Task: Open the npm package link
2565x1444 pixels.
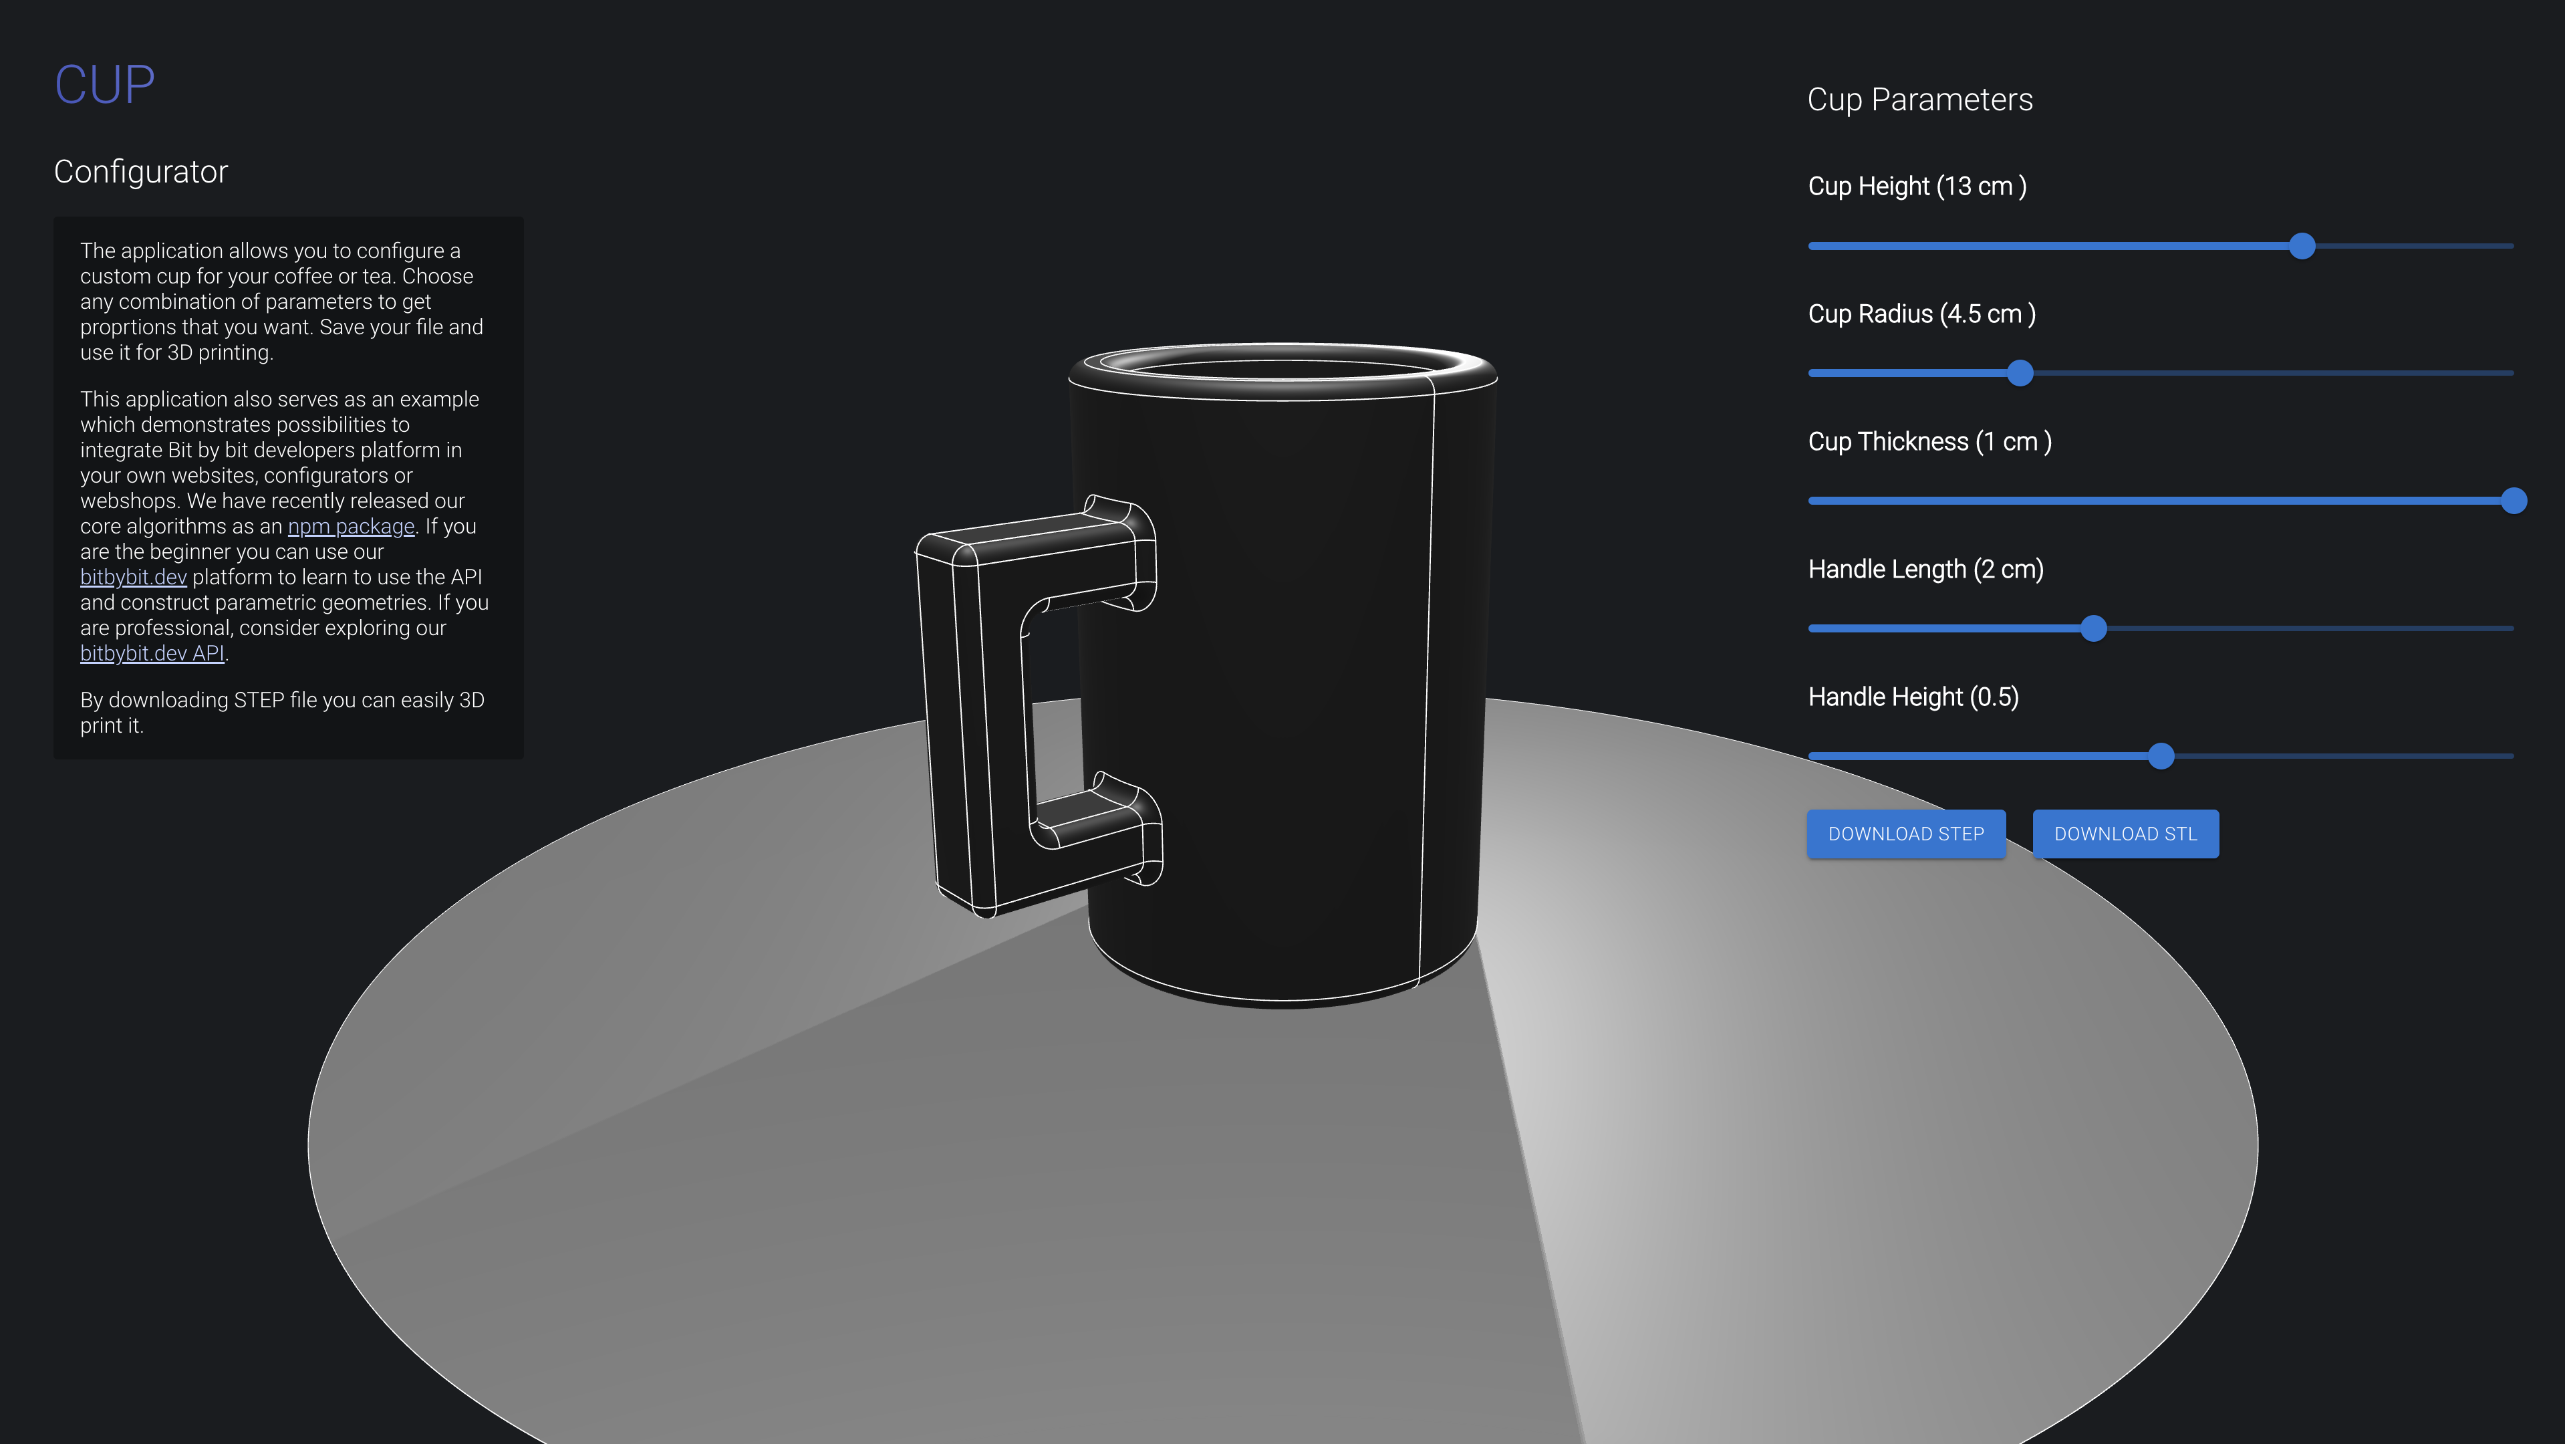Action: pyautogui.click(x=350, y=526)
